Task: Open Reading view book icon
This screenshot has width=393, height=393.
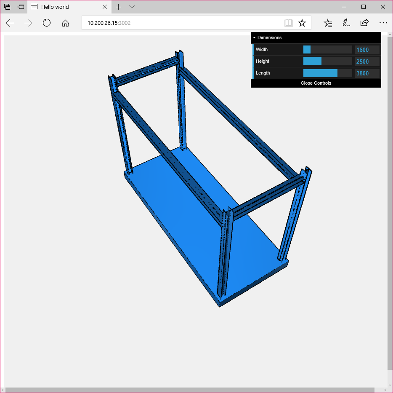Action: click(288, 23)
